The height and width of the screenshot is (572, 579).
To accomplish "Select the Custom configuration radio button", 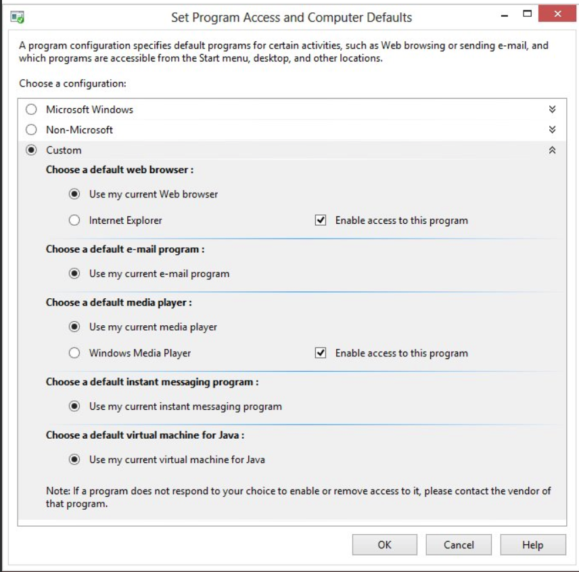I will click(31, 150).
